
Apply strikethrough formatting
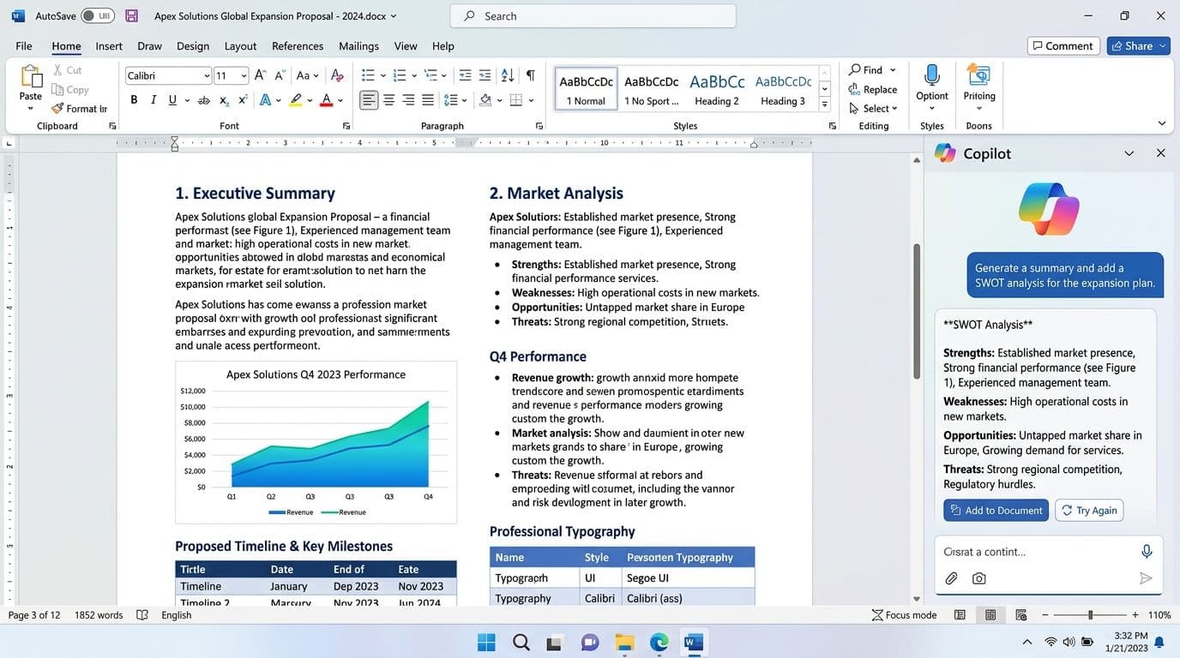203,100
